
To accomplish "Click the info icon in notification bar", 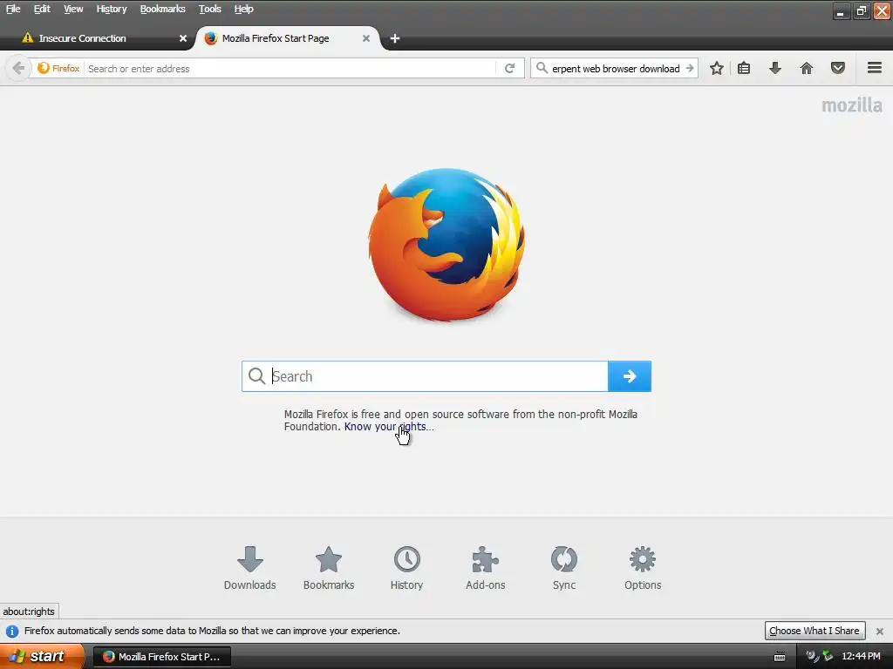I will pyautogui.click(x=12, y=631).
